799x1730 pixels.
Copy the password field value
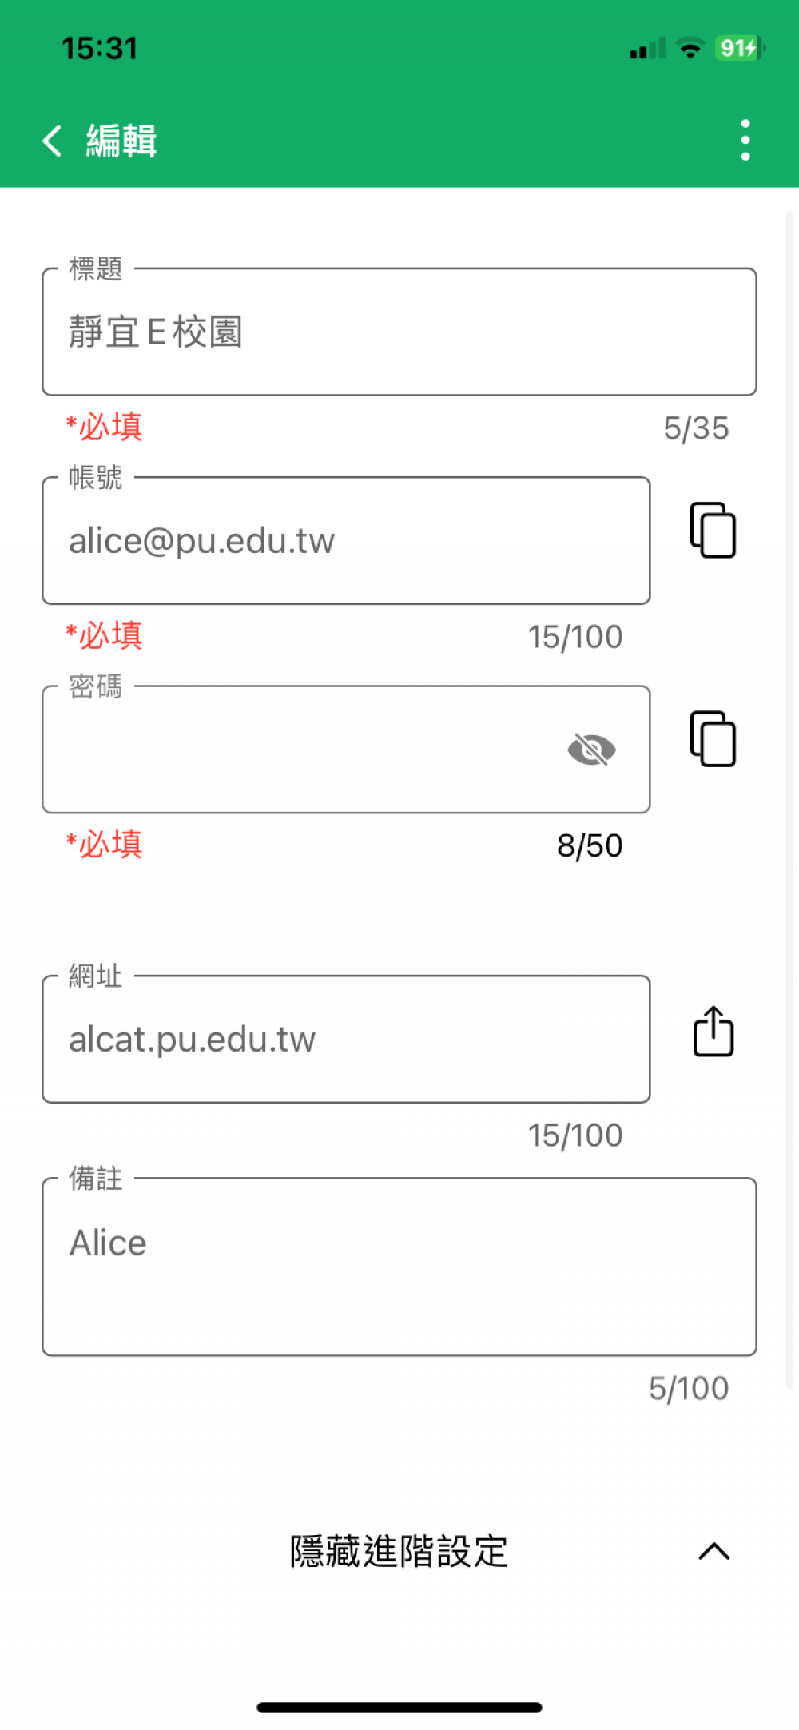tap(713, 739)
